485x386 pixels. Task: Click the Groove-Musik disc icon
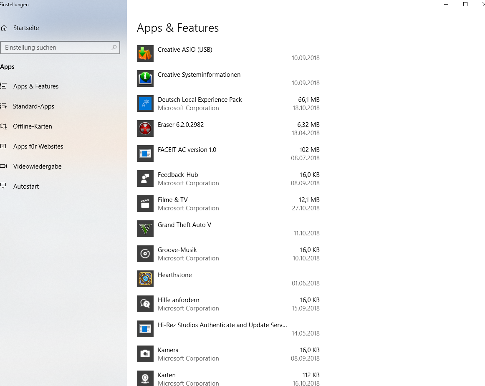point(145,254)
